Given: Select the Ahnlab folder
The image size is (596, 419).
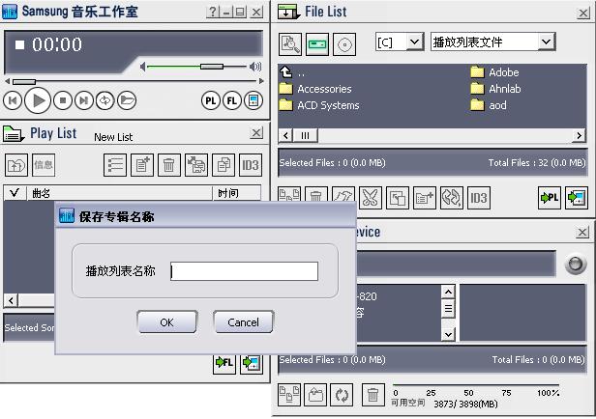Looking at the screenshot, I should pos(495,89).
